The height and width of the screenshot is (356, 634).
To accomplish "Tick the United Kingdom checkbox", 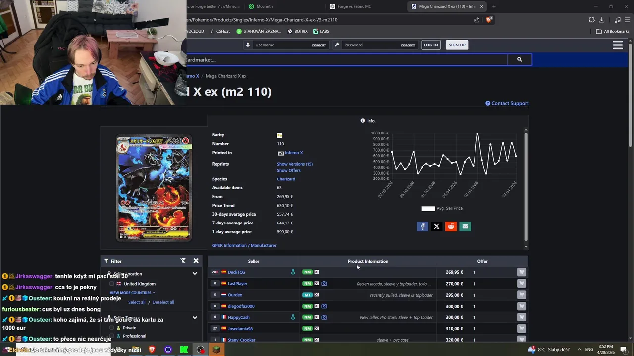I will pos(112,284).
